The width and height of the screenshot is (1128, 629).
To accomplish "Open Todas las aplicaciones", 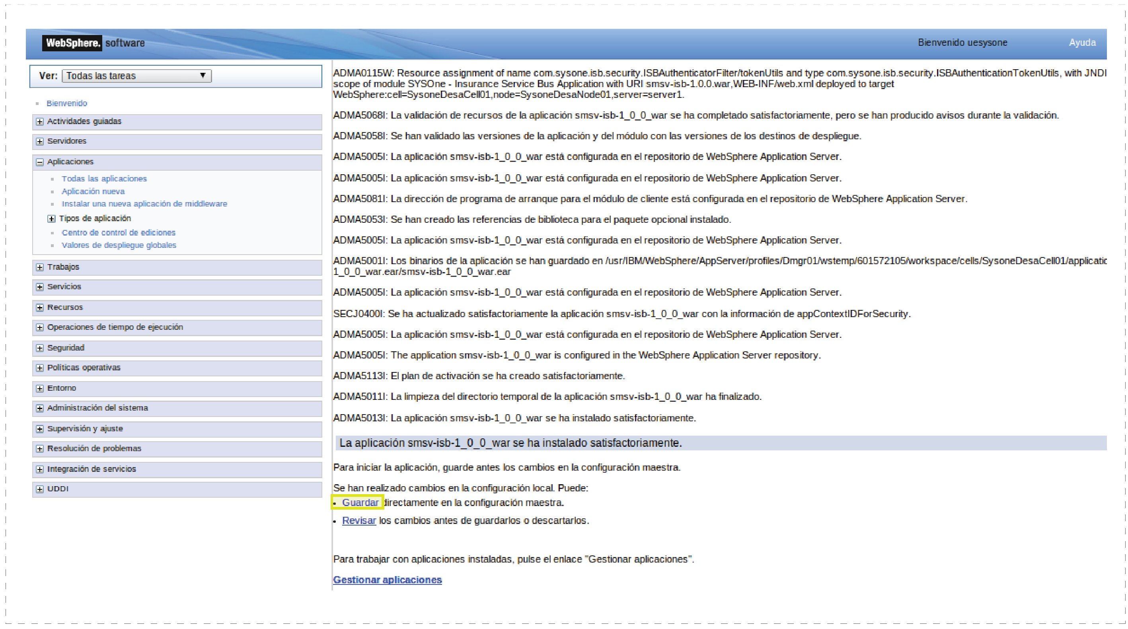I will pyautogui.click(x=104, y=179).
